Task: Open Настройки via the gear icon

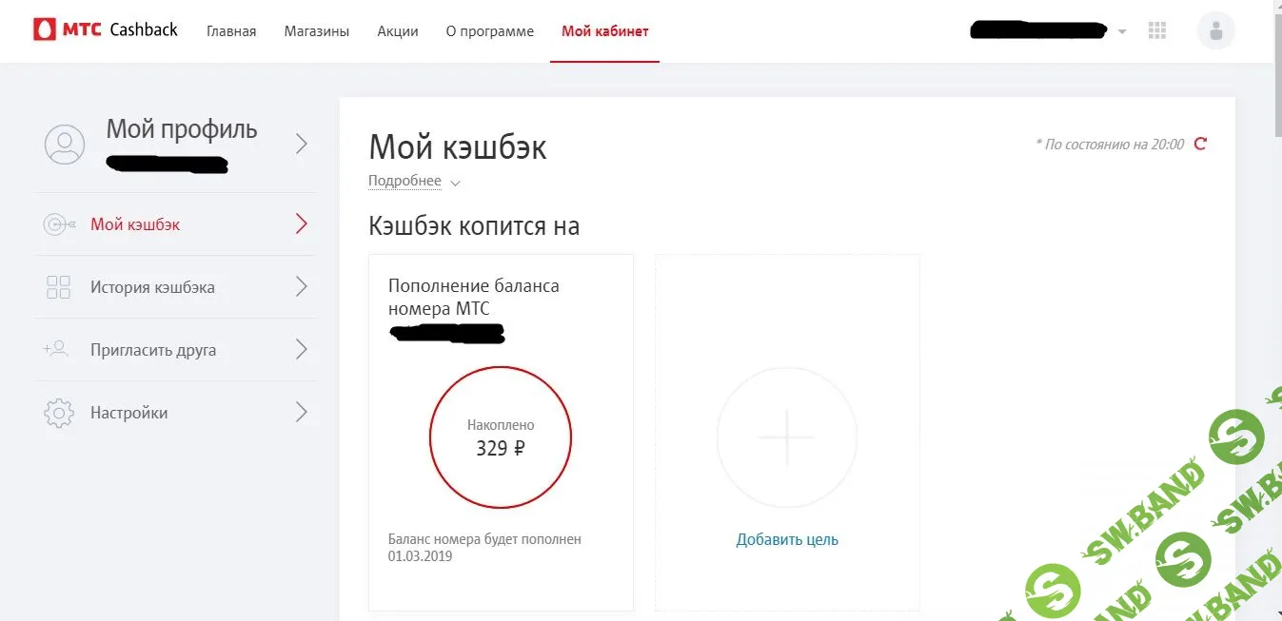Action: [x=57, y=412]
